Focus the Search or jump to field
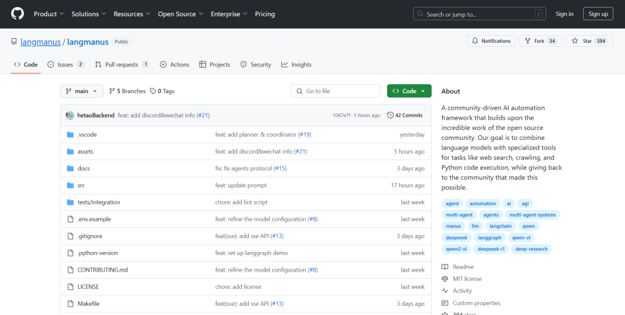The width and height of the screenshot is (625, 315). coord(480,14)
